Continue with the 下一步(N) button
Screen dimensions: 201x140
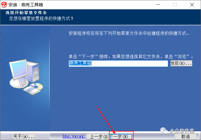tap(121, 137)
